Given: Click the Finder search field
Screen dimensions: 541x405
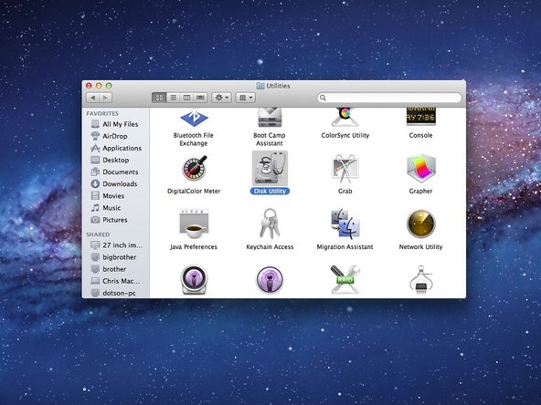Looking at the screenshot, I should click(x=389, y=98).
